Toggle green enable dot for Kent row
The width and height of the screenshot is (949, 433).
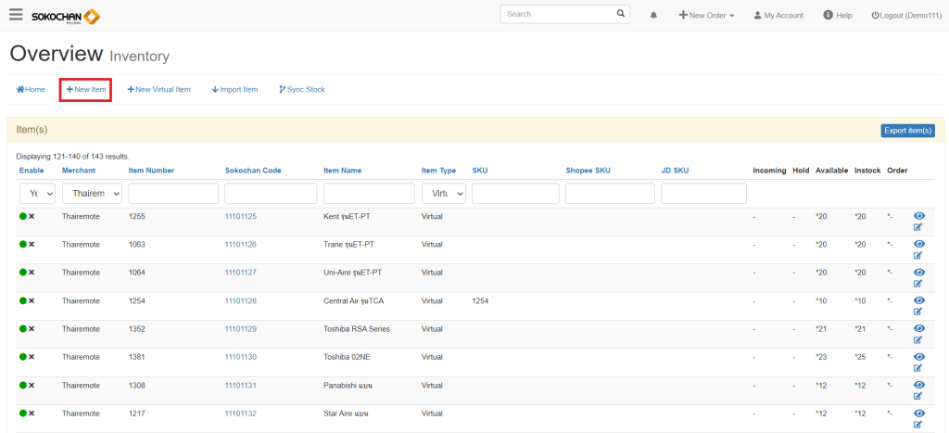[22, 217]
